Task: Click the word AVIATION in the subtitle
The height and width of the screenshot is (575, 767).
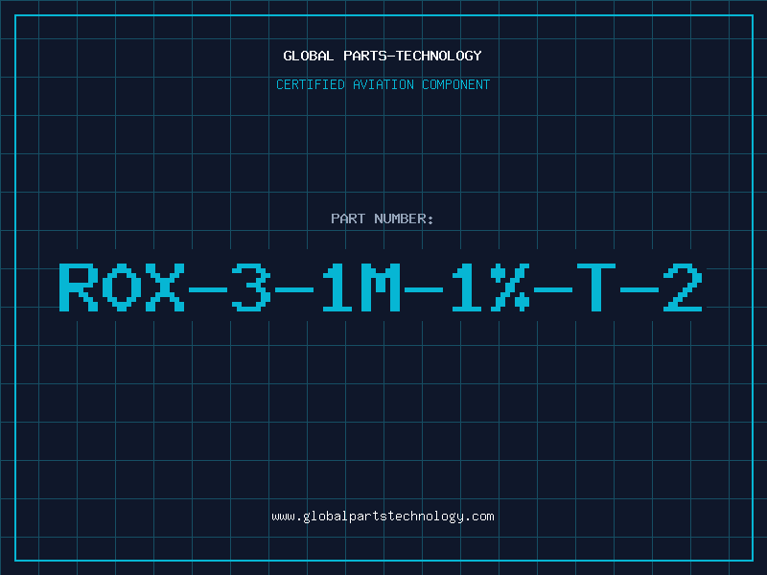Action: point(383,84)
